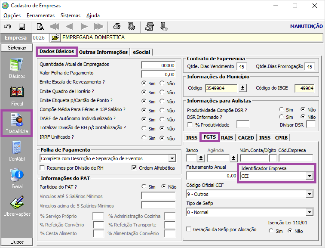Image resolution: width=325 pixels, height=248 pixels.
Task: Jump to the last record with the double-right arrow
Action: tap(98, 27)
